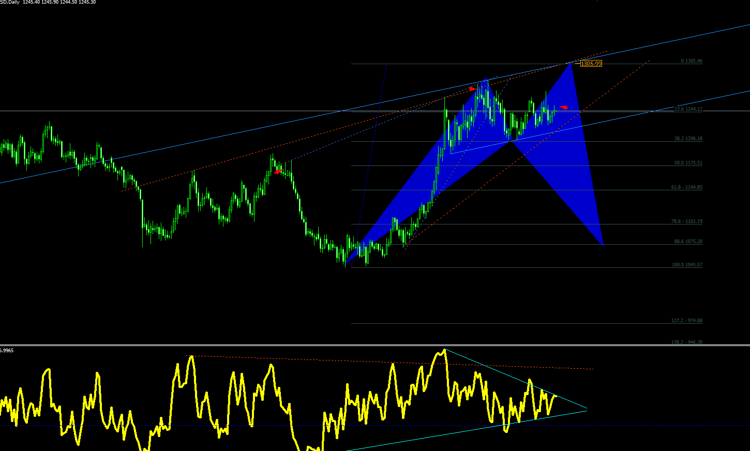Click the "50.0 1175.51" retracement label
Screen dimensions: 750x451
click(688, 163)
